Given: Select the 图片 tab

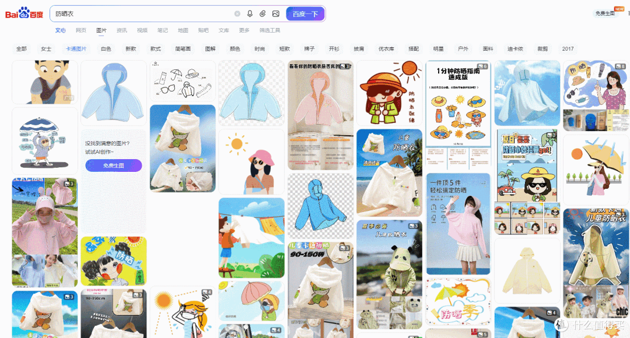Looking at the screenshot, I should point(101,30).
